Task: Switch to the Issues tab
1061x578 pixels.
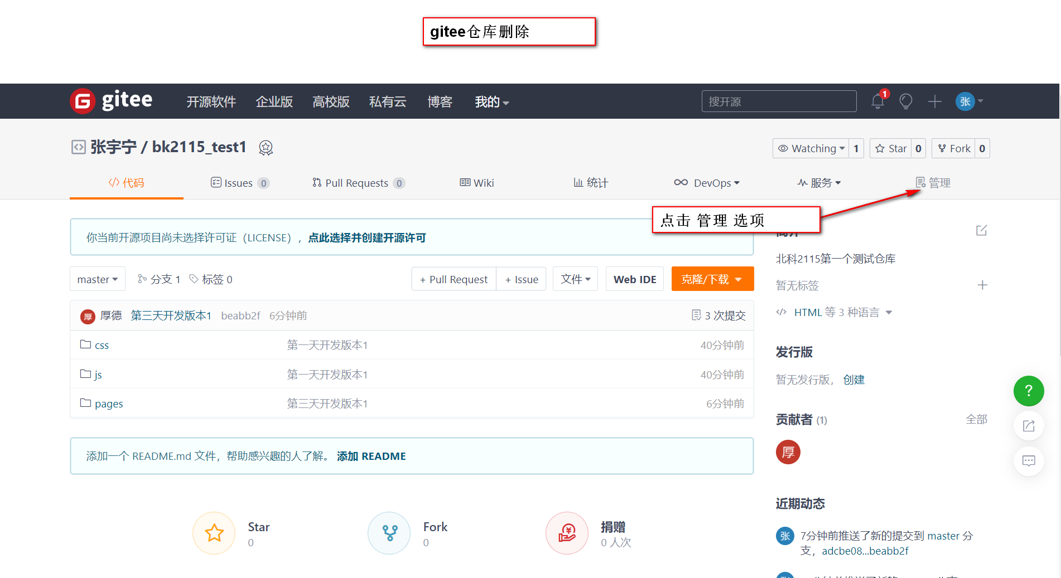Action: click(240, 182)
